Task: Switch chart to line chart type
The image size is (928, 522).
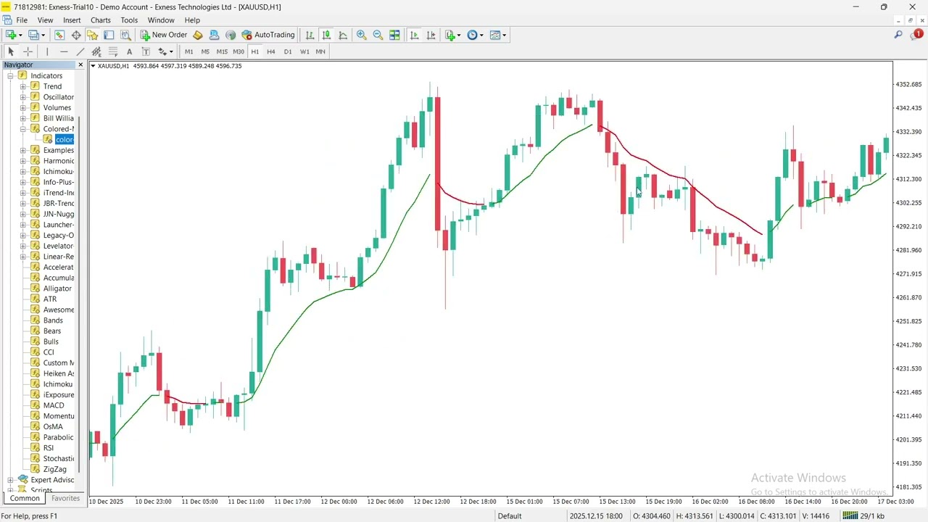Action: [x=343, y=35]
